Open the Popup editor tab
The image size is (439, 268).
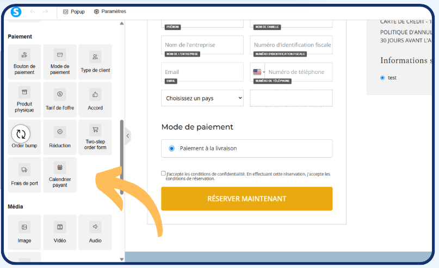tap(74, 12)
